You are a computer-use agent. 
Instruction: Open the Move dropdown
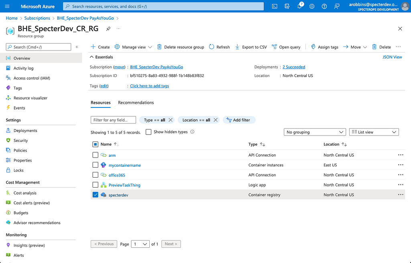click(x=355, y=47)
